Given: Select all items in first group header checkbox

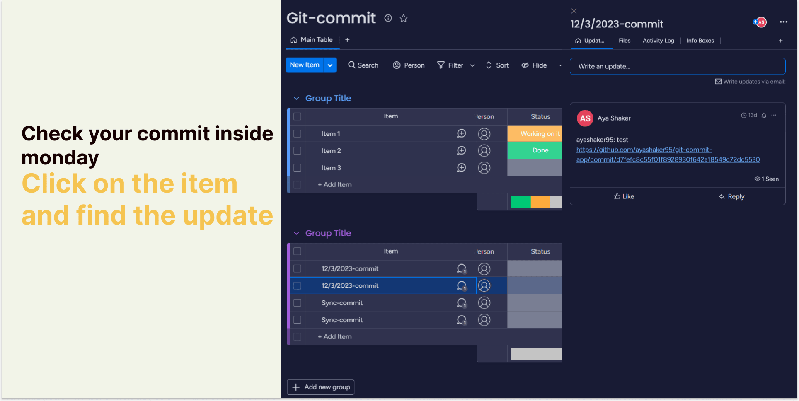Looking at the screenshot, I should pyautogui.click(x=298, y=116).
